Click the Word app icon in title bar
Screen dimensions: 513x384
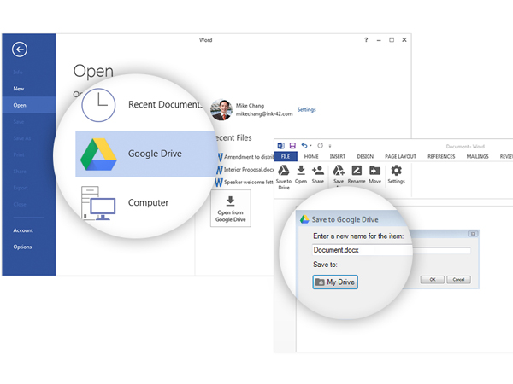tap(281, 146)
